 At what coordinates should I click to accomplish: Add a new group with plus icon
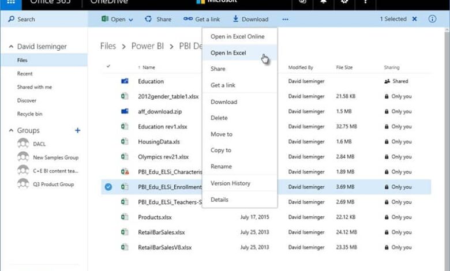pos(77,130)
